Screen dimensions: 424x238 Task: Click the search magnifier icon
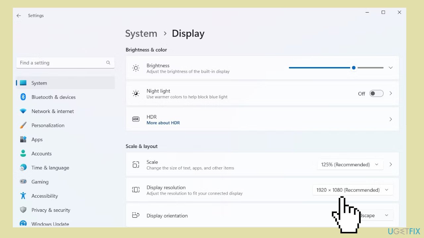click(108, 62)
